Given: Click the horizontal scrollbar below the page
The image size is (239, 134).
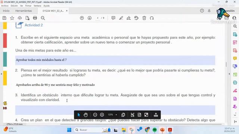Looking at the screenshot, I should (141, 124).
